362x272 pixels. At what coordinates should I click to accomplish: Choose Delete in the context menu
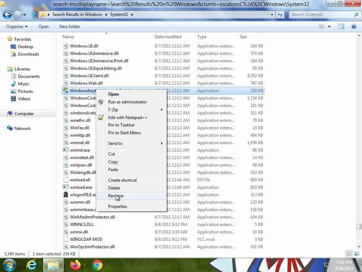click(x=131, y=188)
